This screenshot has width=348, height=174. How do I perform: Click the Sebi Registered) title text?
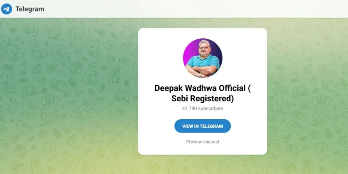[203, 99]
